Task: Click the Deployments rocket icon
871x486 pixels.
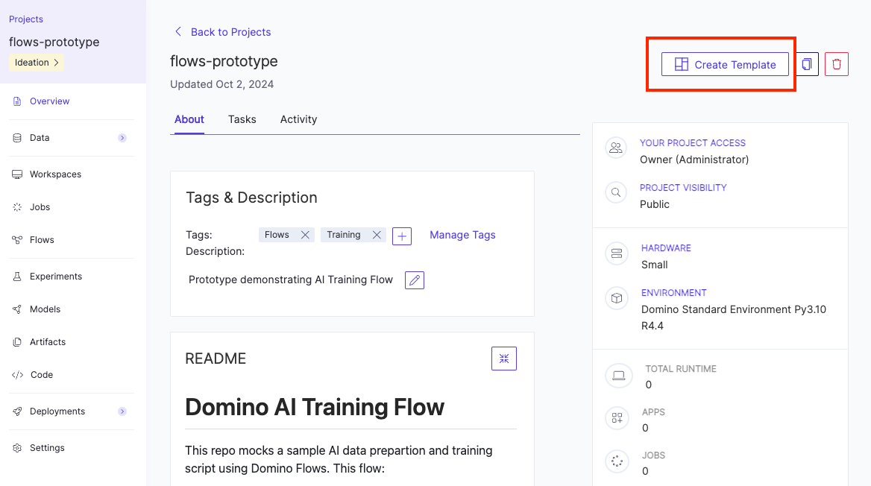Action: tap(17, 411)
